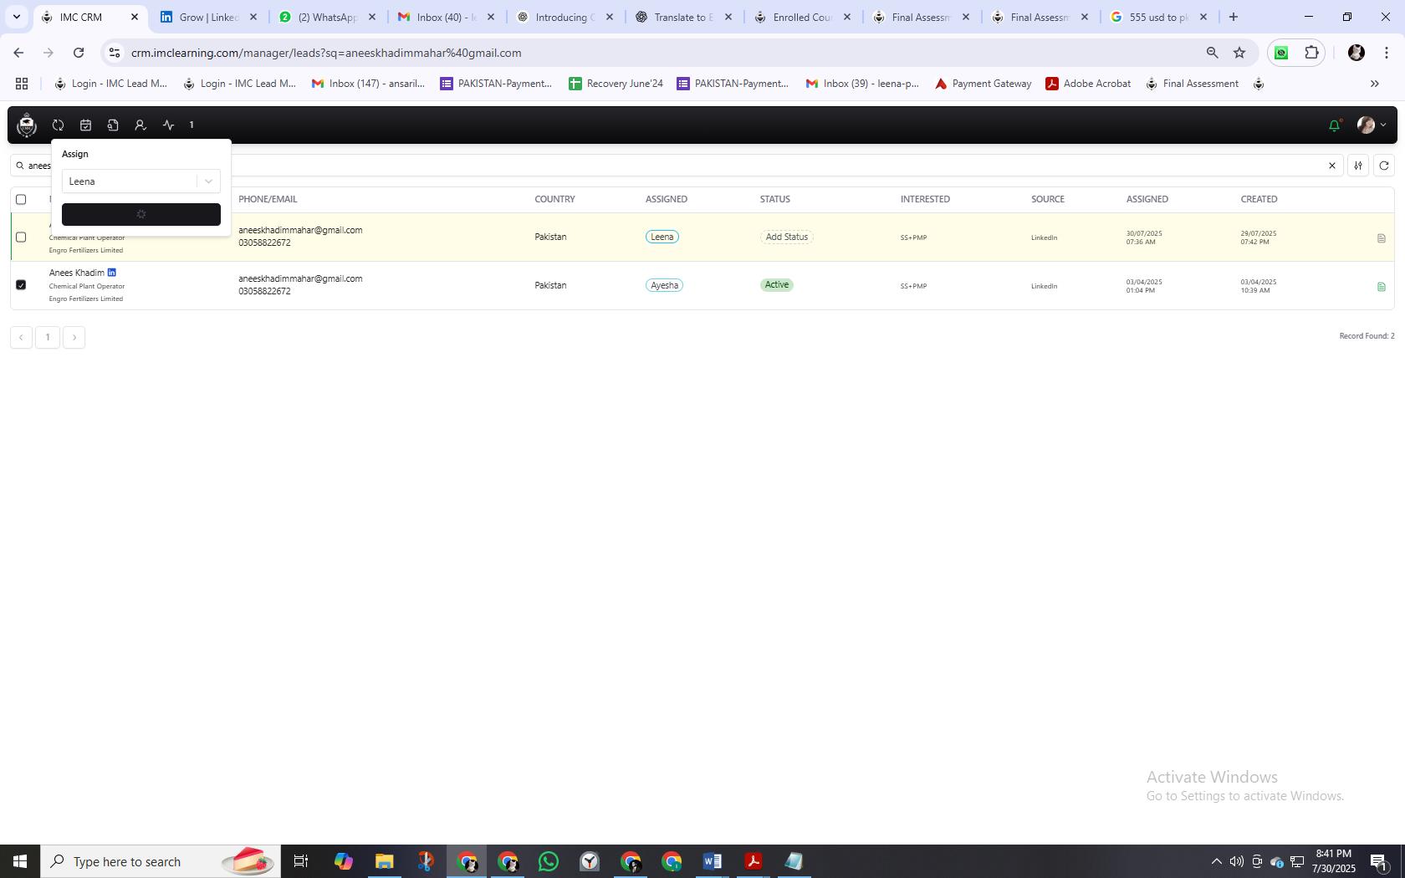Screen dimensions: 1405x878
Task: Open the Windows Start menu
Action: point(20,861)
